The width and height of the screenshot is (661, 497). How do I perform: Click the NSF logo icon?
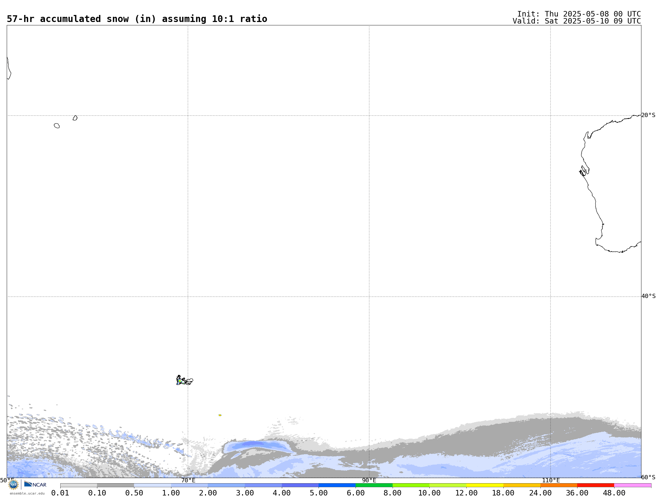pos(13,484)
